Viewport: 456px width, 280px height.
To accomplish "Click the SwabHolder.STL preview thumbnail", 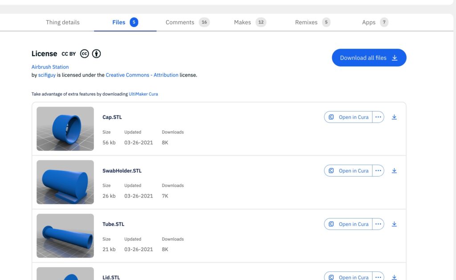I will pos(65,182).
